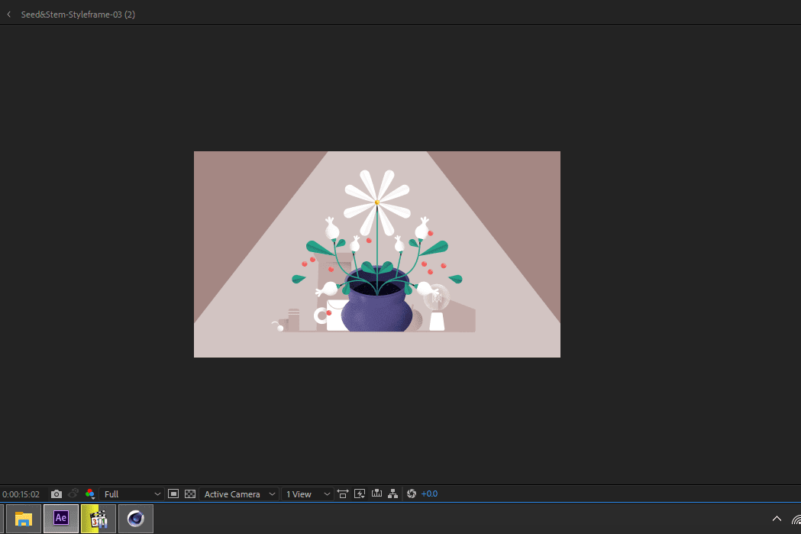The image size is (801, 534).
Task: Toggle the Transparency Grid checkerboard
Action: pos(190,494)
